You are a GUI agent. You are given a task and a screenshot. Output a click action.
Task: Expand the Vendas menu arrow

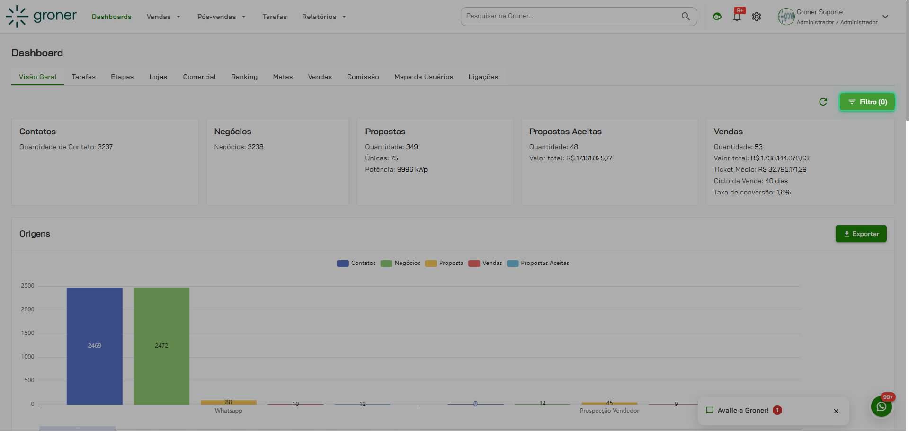(178, 17)
